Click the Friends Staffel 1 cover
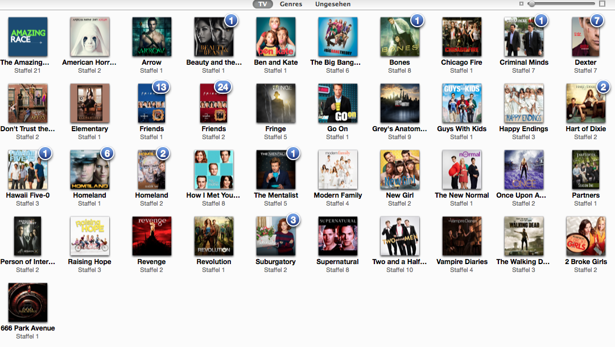Image resolution: width=615 pixels, height=347 pixels. click(x=151, y=103)
